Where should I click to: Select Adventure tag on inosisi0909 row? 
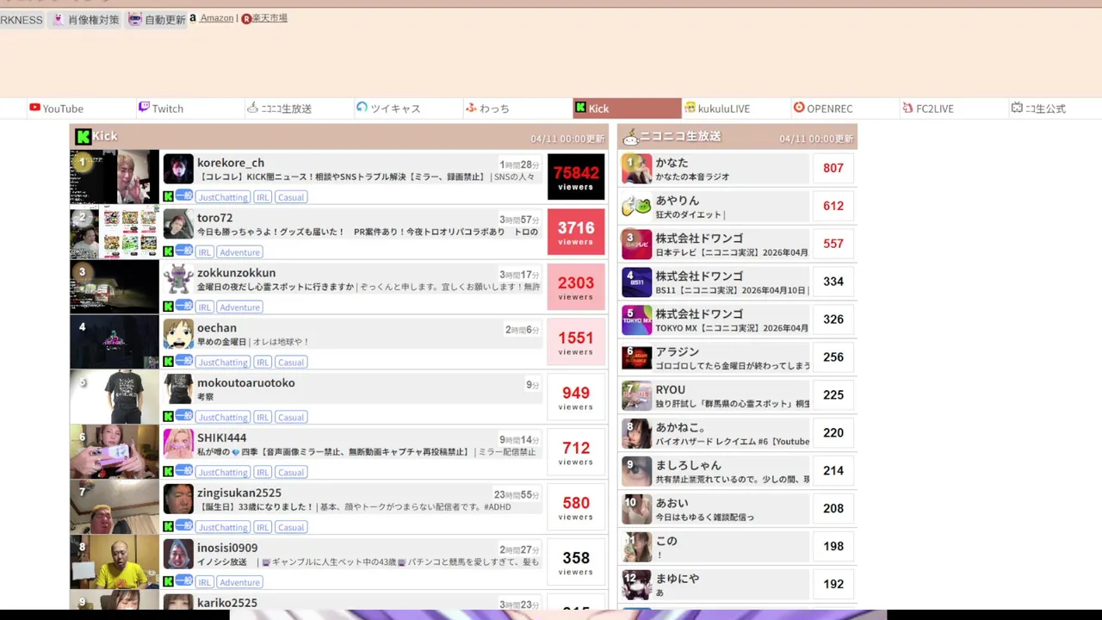pyautogui.click(x=239, y=583)
